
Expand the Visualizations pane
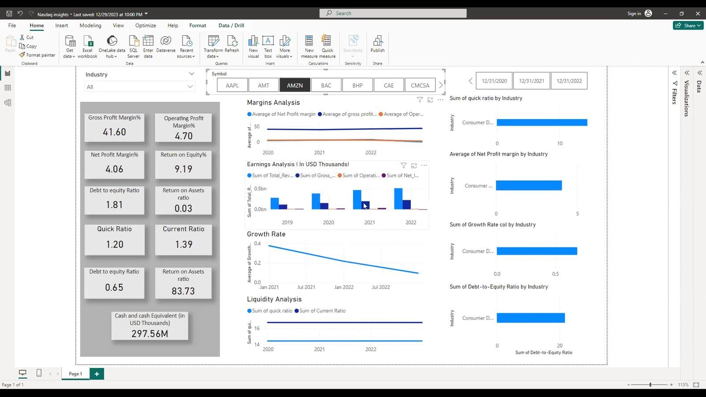(687, 73)
